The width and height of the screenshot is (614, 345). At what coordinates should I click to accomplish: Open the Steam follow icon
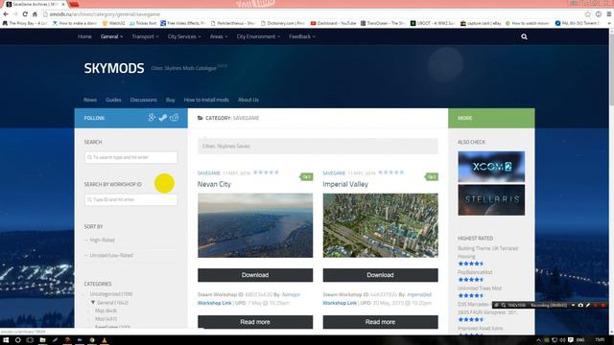click(x=163, y=117)
